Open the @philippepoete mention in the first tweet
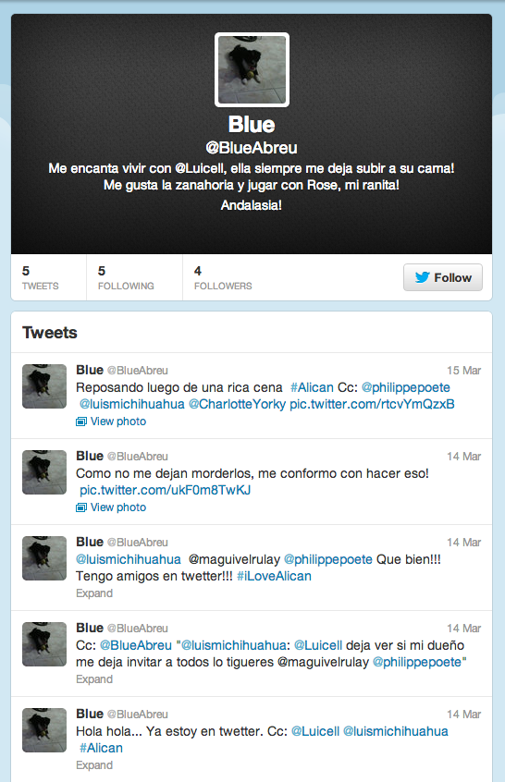The width and height of the screenshot is (505, 782). coord(406,387)
